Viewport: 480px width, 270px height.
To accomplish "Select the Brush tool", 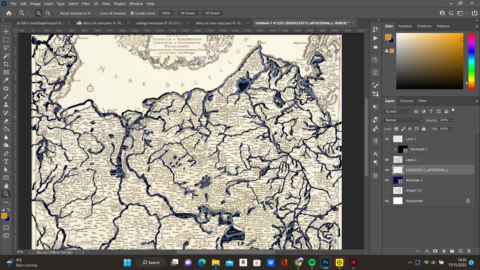I will click(x=6, y=96).
